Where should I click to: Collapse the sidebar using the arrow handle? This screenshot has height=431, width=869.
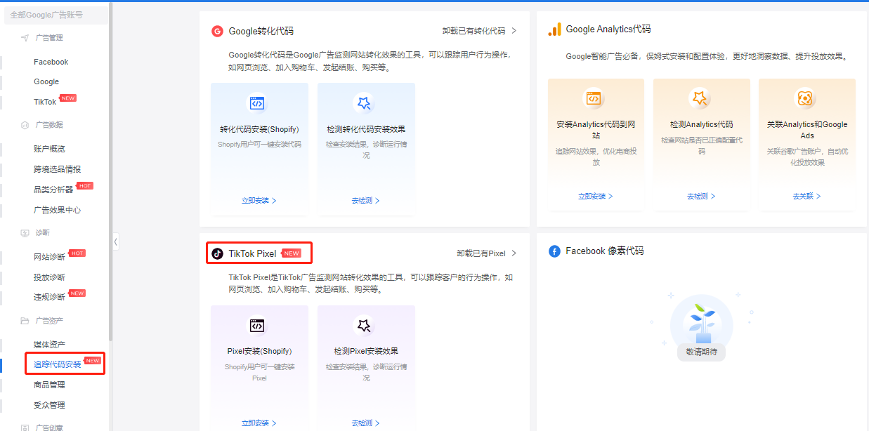point(115,242)
